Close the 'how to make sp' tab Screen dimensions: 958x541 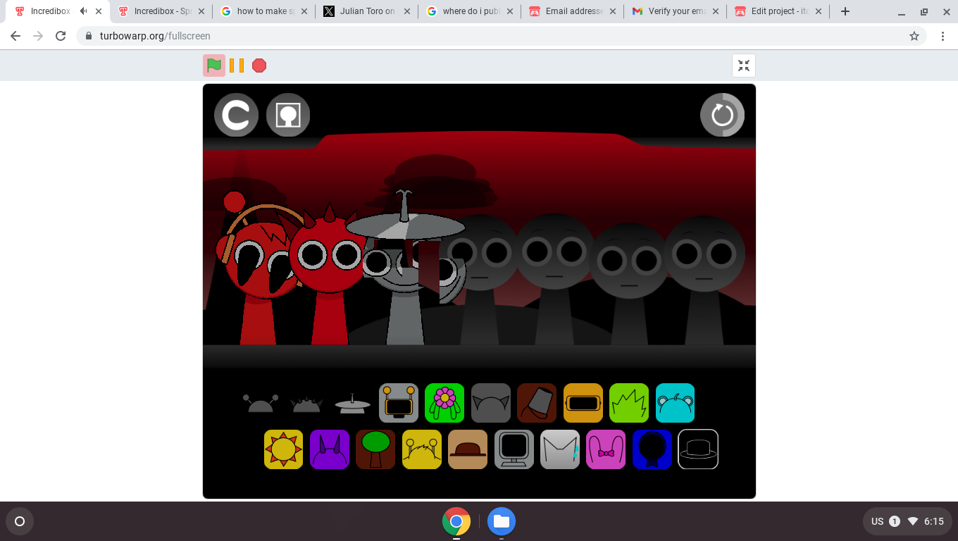click(x=304, y=11)
